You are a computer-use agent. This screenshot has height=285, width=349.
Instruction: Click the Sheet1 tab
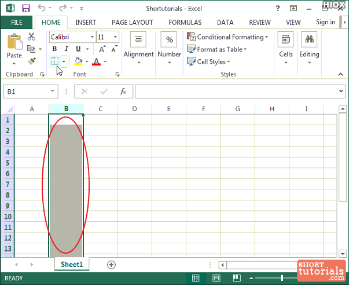click(72, 264)
